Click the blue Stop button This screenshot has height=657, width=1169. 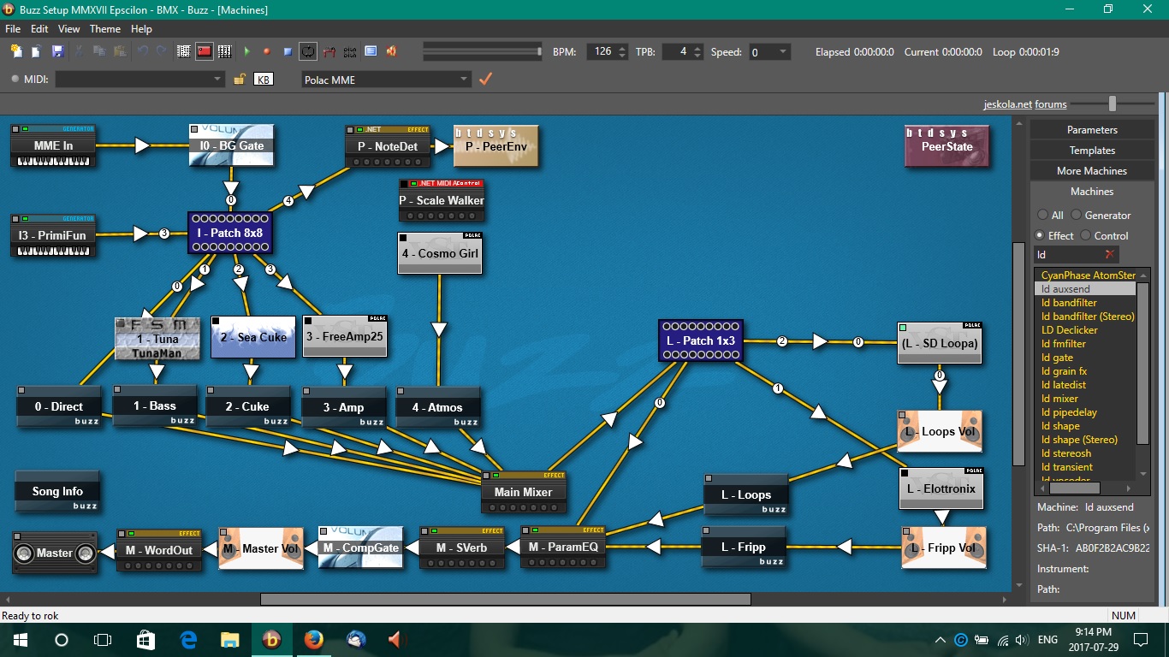288,51
